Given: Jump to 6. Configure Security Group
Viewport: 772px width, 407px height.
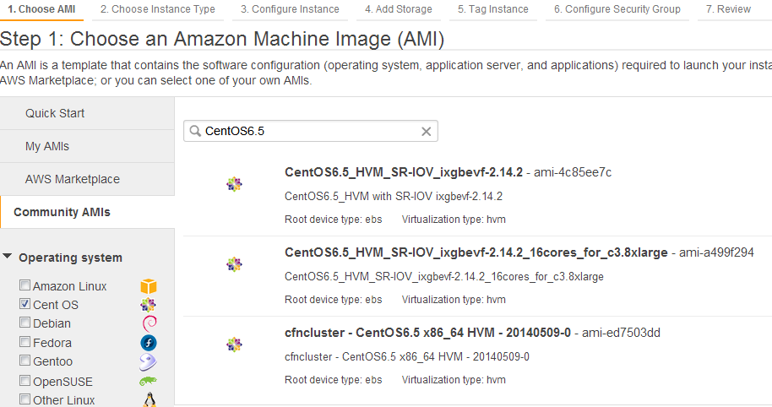Looking at the screenshot, I should point(617,9).
